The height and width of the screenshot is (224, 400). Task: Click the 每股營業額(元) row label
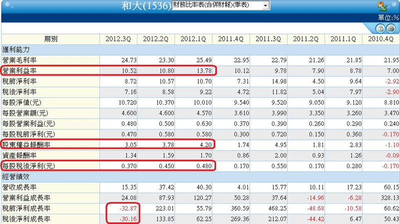(x=25, y=113)
